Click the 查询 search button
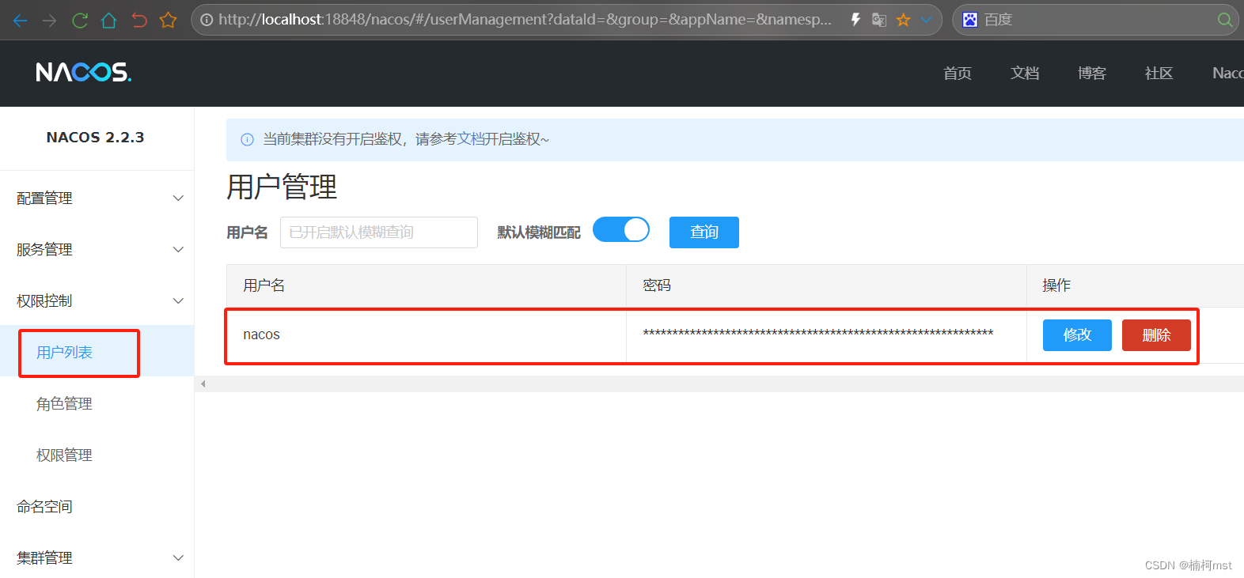The image size is (1244, 578). pyautogui.click(x=704, y=232)
